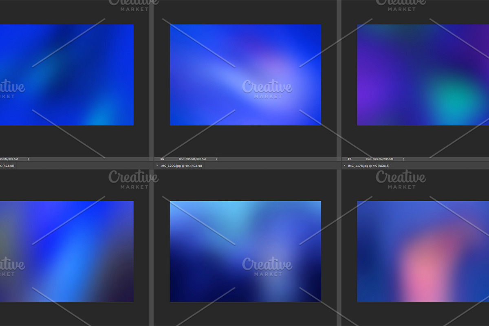
Task: Open status bar arrow menu above IMG_1200.jpg tab
Action: tap(216, 159)
